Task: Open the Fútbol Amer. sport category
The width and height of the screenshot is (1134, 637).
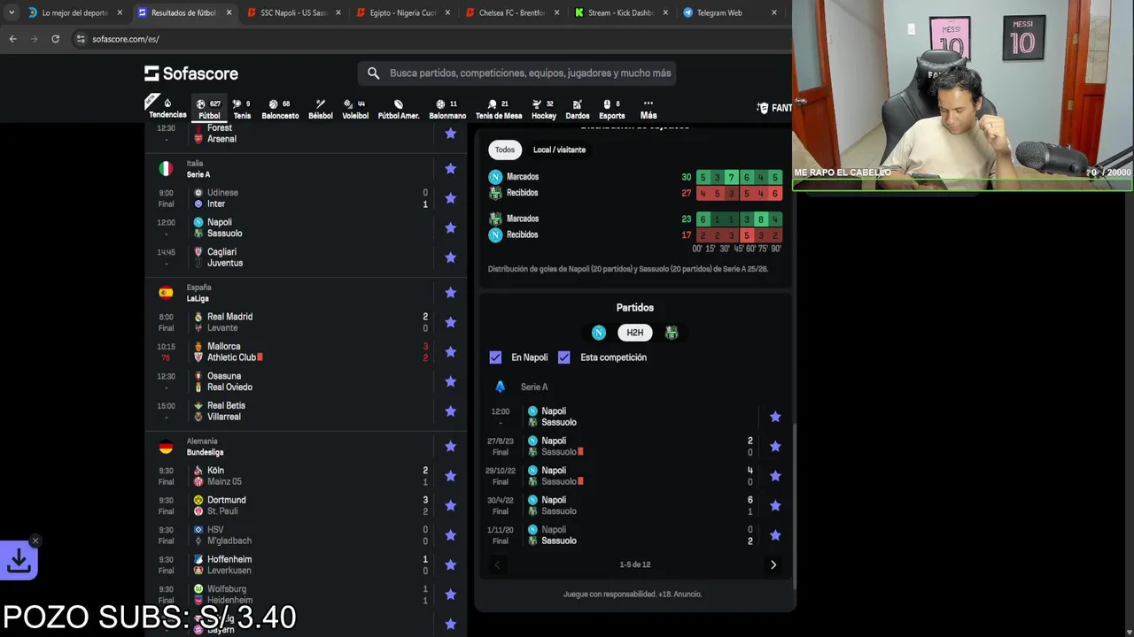Action: 399,109
